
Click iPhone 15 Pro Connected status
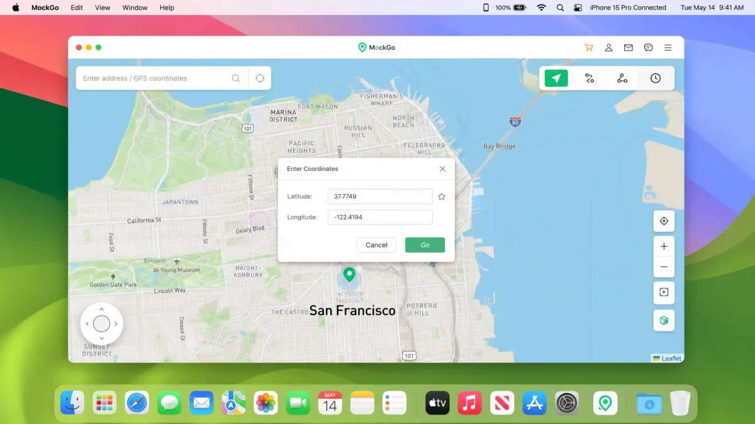click(628, 8)
